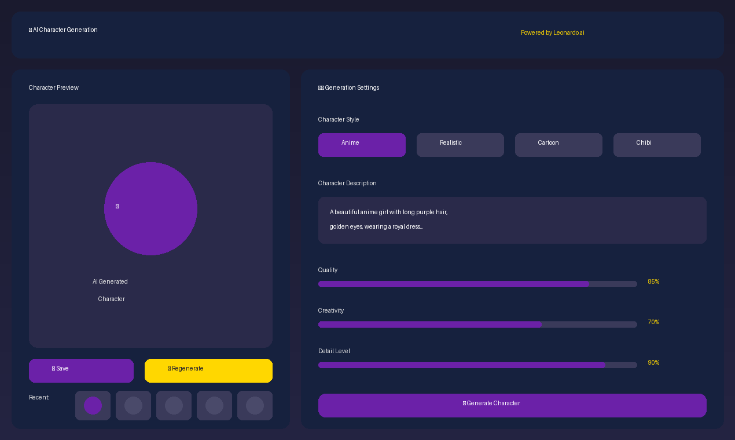Switch to the Realistic character style
Viewport: 735px width, 440px height.
[x=460, y=145]
